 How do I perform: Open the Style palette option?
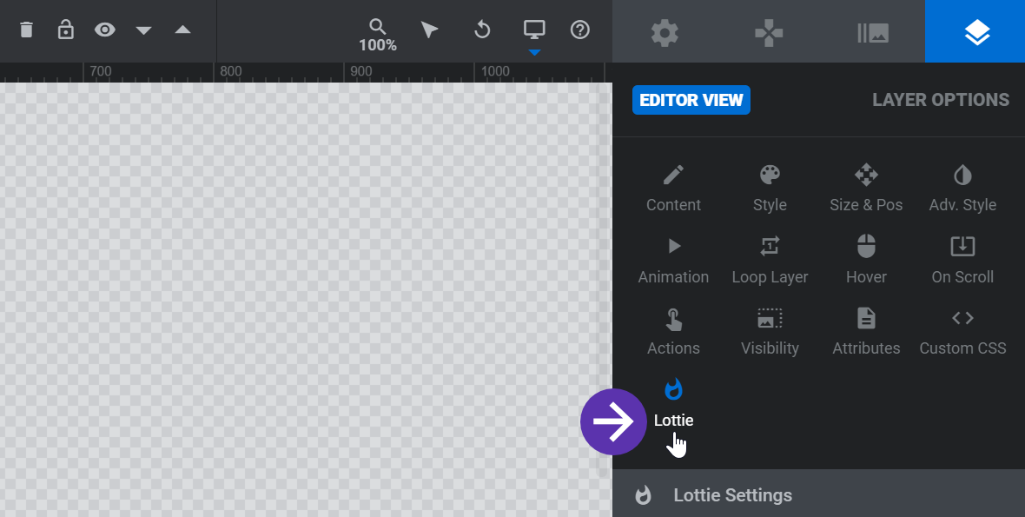click(x=770, y=189)
